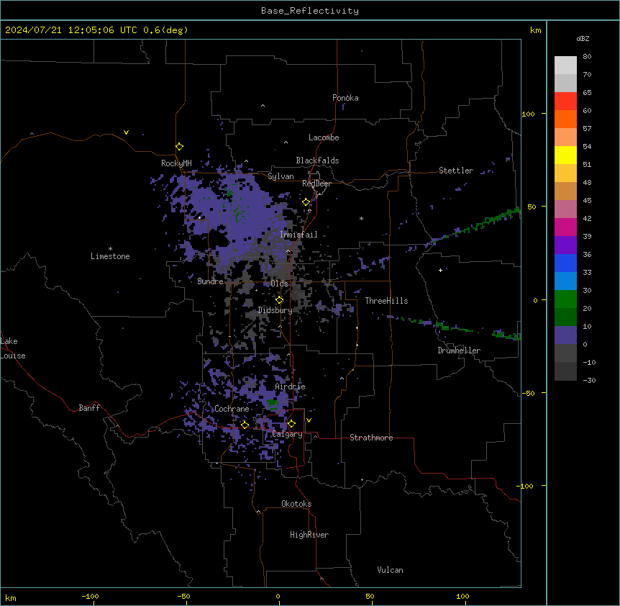Click the dBZ legend heading

tap(583, 38)
